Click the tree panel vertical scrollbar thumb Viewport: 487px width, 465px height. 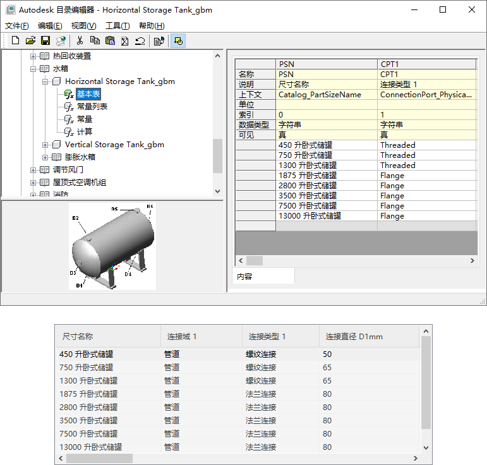pos(217,156)
